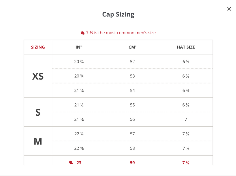Click the highlighted 7 ⅜ hat size cell
236x176 pixels.
pyautogui.click(x=186, y=163)
